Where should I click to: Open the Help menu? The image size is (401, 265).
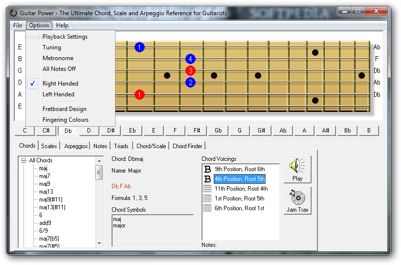[62, 25]
